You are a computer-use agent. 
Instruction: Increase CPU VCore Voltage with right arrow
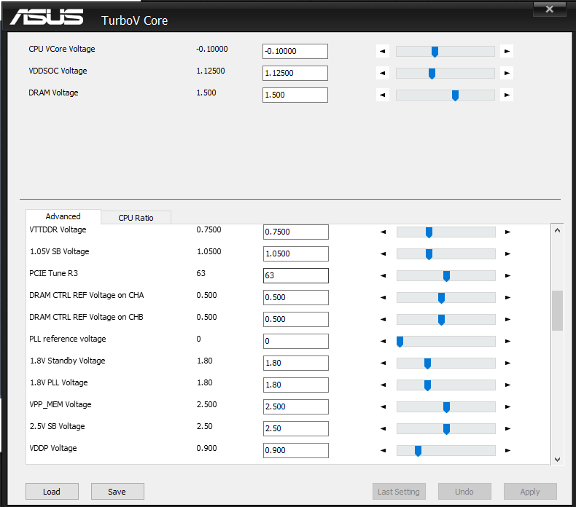tap(507, 51)
